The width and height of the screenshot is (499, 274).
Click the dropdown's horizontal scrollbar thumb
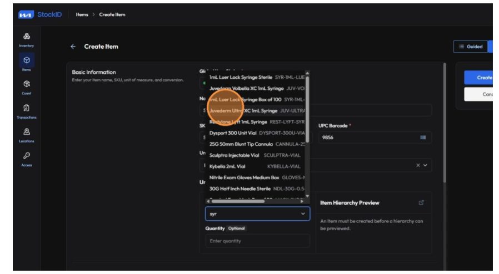point(238,201)
